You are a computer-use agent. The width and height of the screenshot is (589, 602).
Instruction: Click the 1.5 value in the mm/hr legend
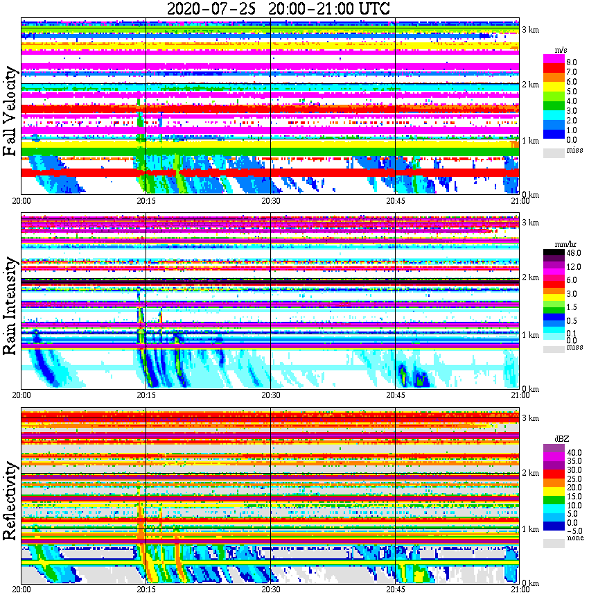coord(572,307)
